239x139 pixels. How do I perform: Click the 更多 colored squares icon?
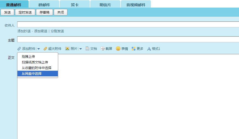pyautogui.click(x=133, y=49)
